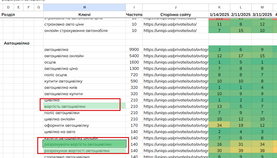Click the 3/11/2025 date header
This screenshot has height=158, width=277.
click(x=262, y=14)
